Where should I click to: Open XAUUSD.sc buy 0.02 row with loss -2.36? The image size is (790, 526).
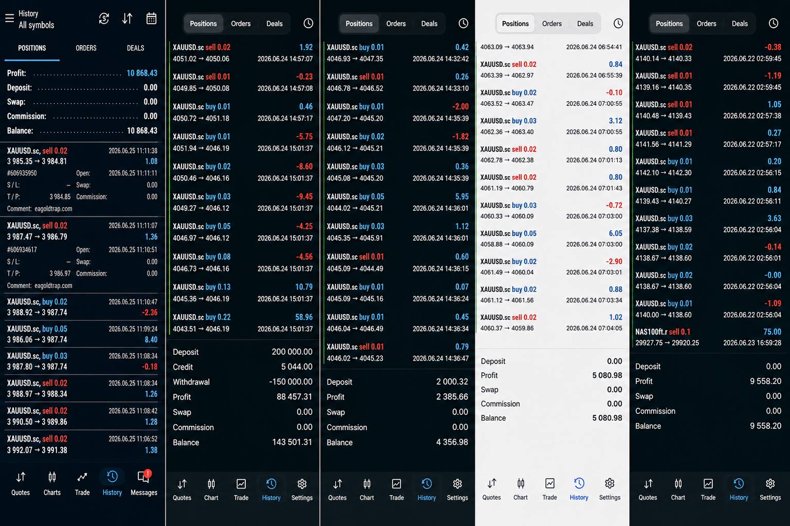click(x=82, y=307)
